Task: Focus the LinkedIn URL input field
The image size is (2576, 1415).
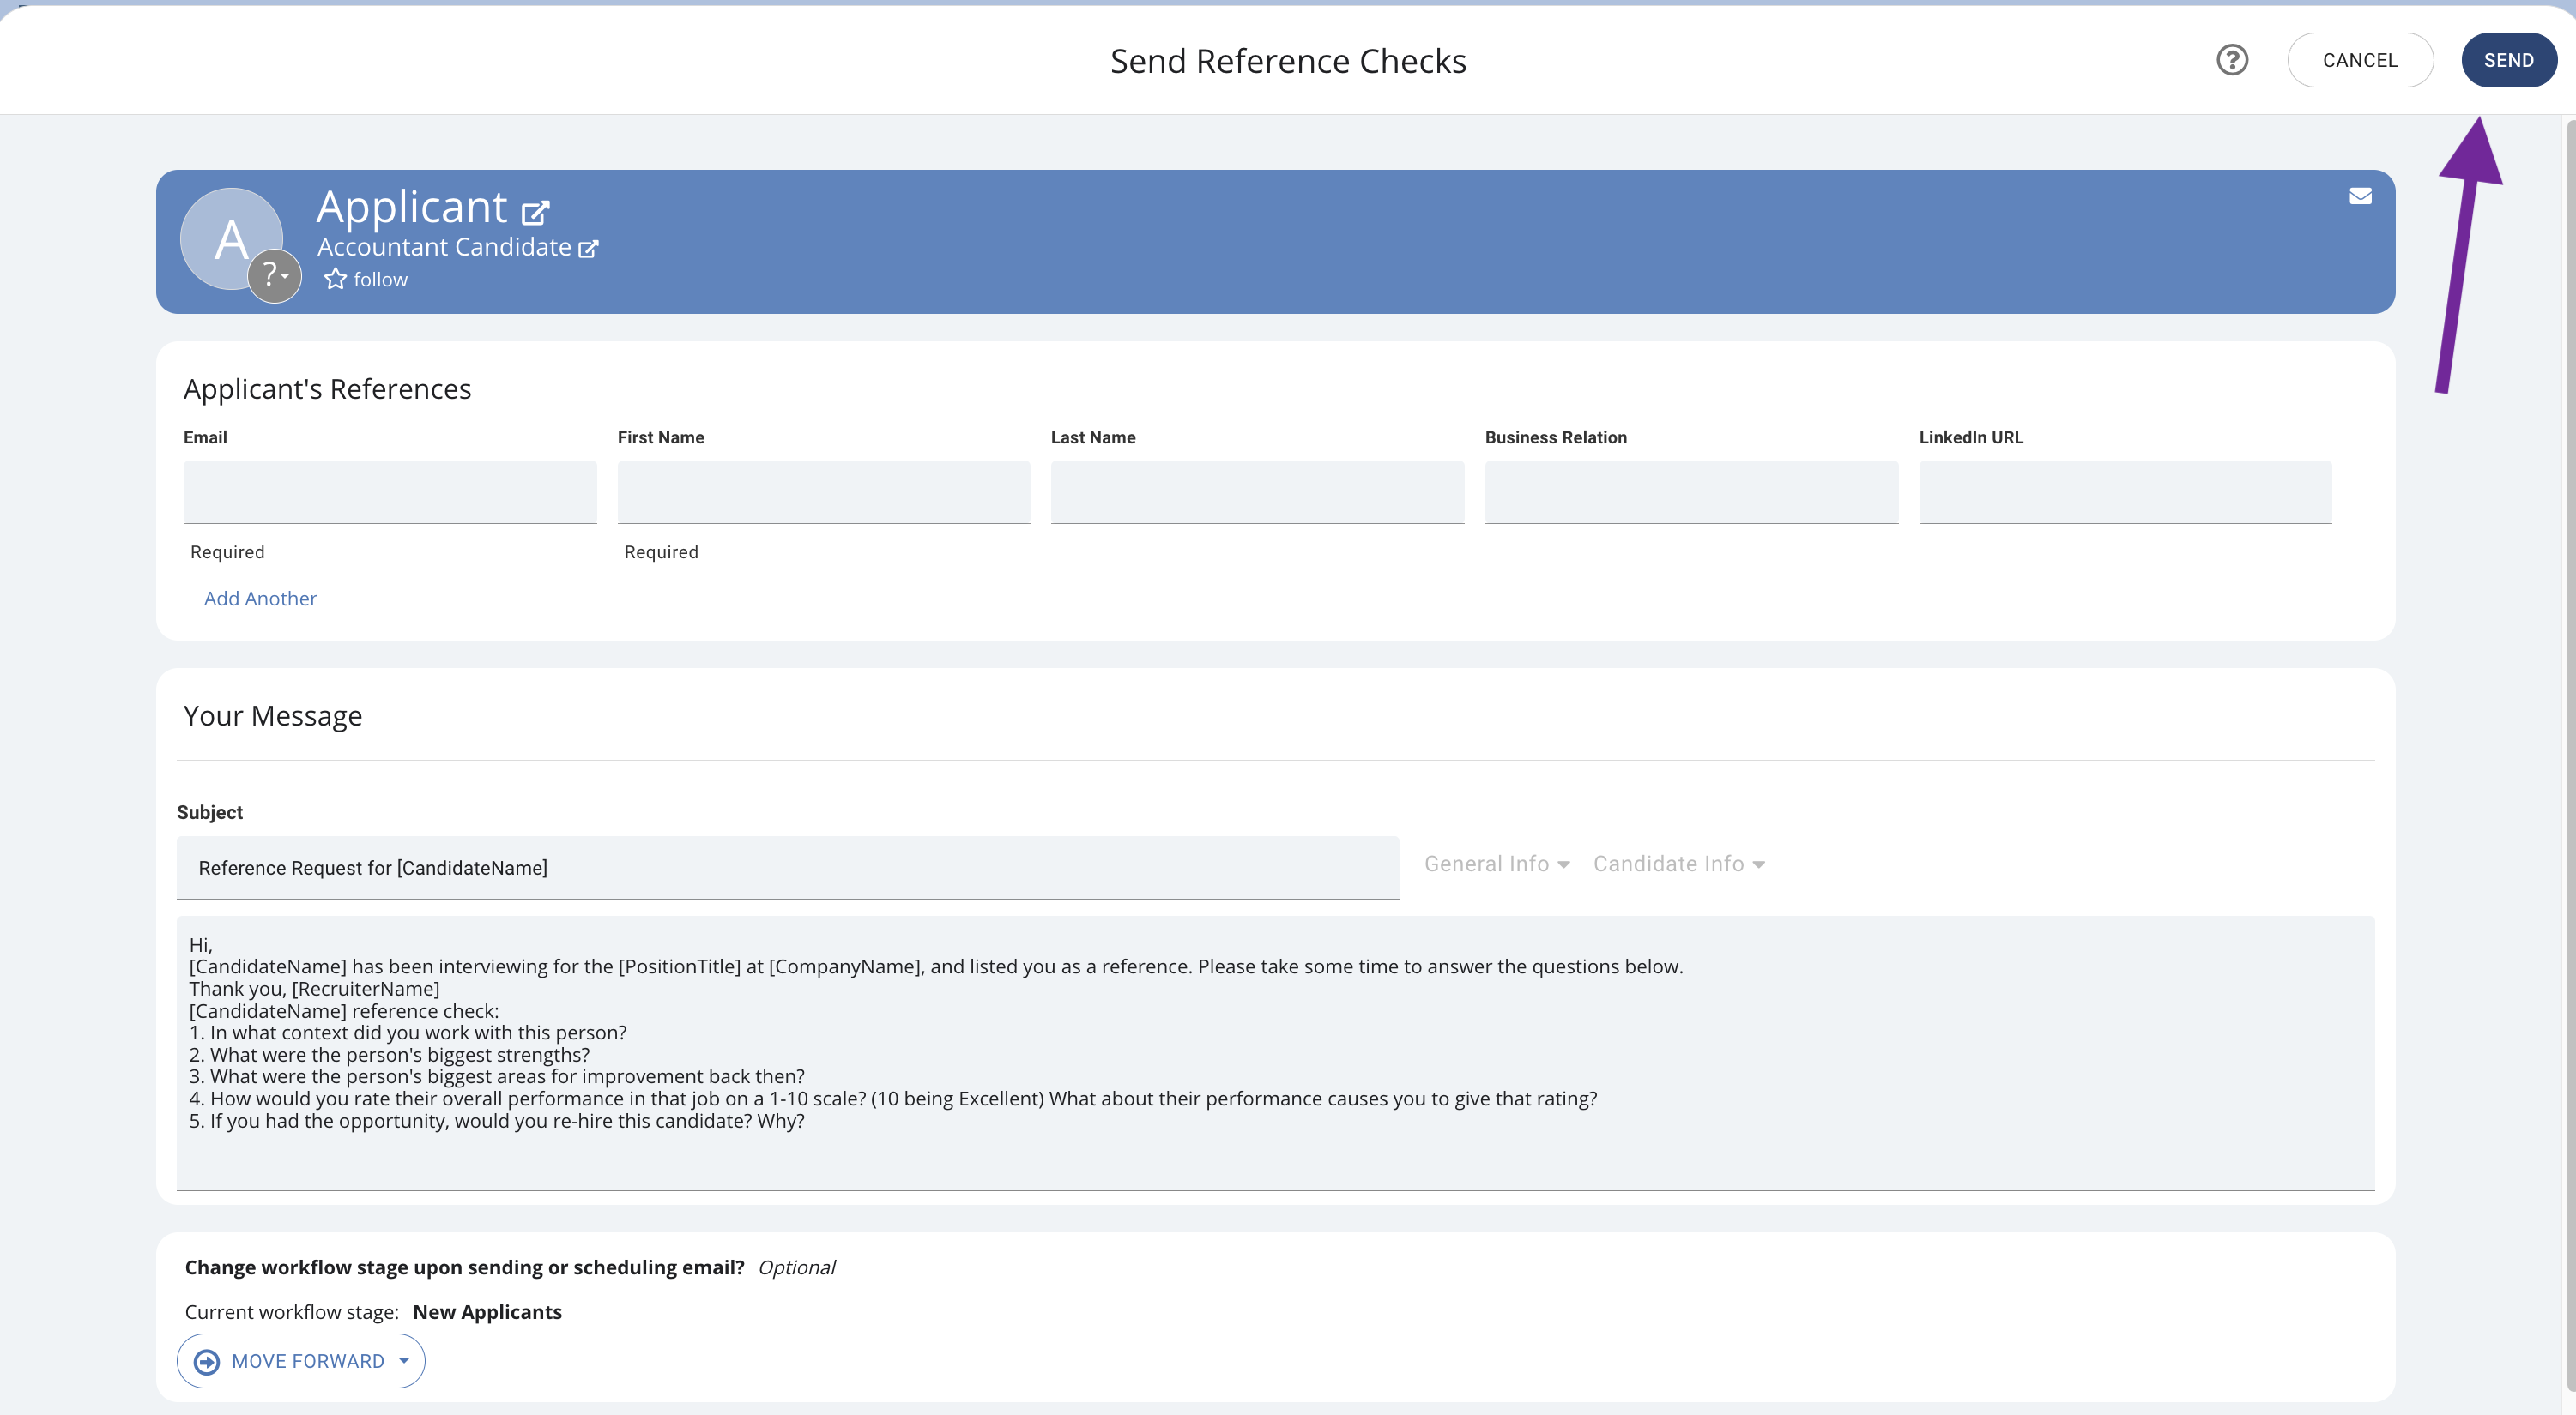Action: point(2125,491)
